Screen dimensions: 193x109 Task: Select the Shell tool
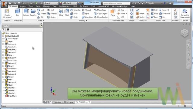(74, 14)
